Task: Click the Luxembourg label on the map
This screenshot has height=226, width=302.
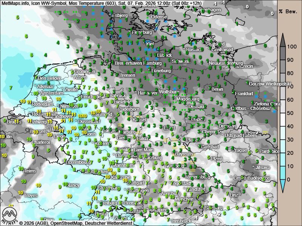Action: click(79, 162)
